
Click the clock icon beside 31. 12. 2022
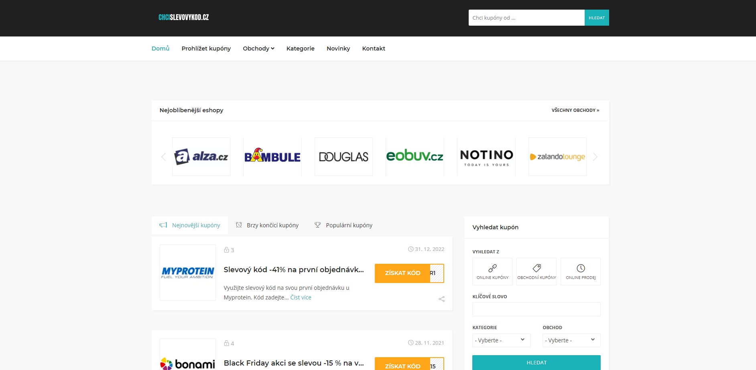(x=411, y=249)
